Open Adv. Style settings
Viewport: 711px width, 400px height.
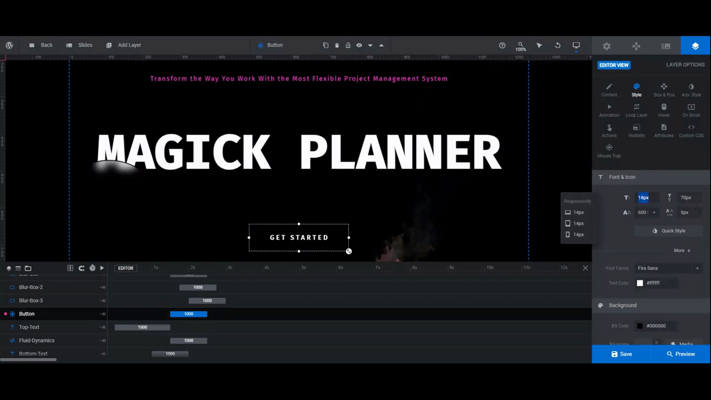click(691, 90)
